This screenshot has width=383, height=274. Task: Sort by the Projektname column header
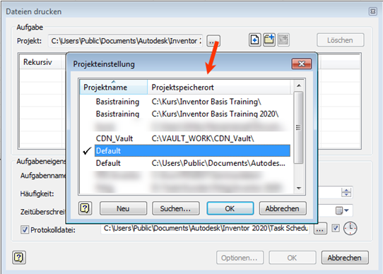[114, 87]
